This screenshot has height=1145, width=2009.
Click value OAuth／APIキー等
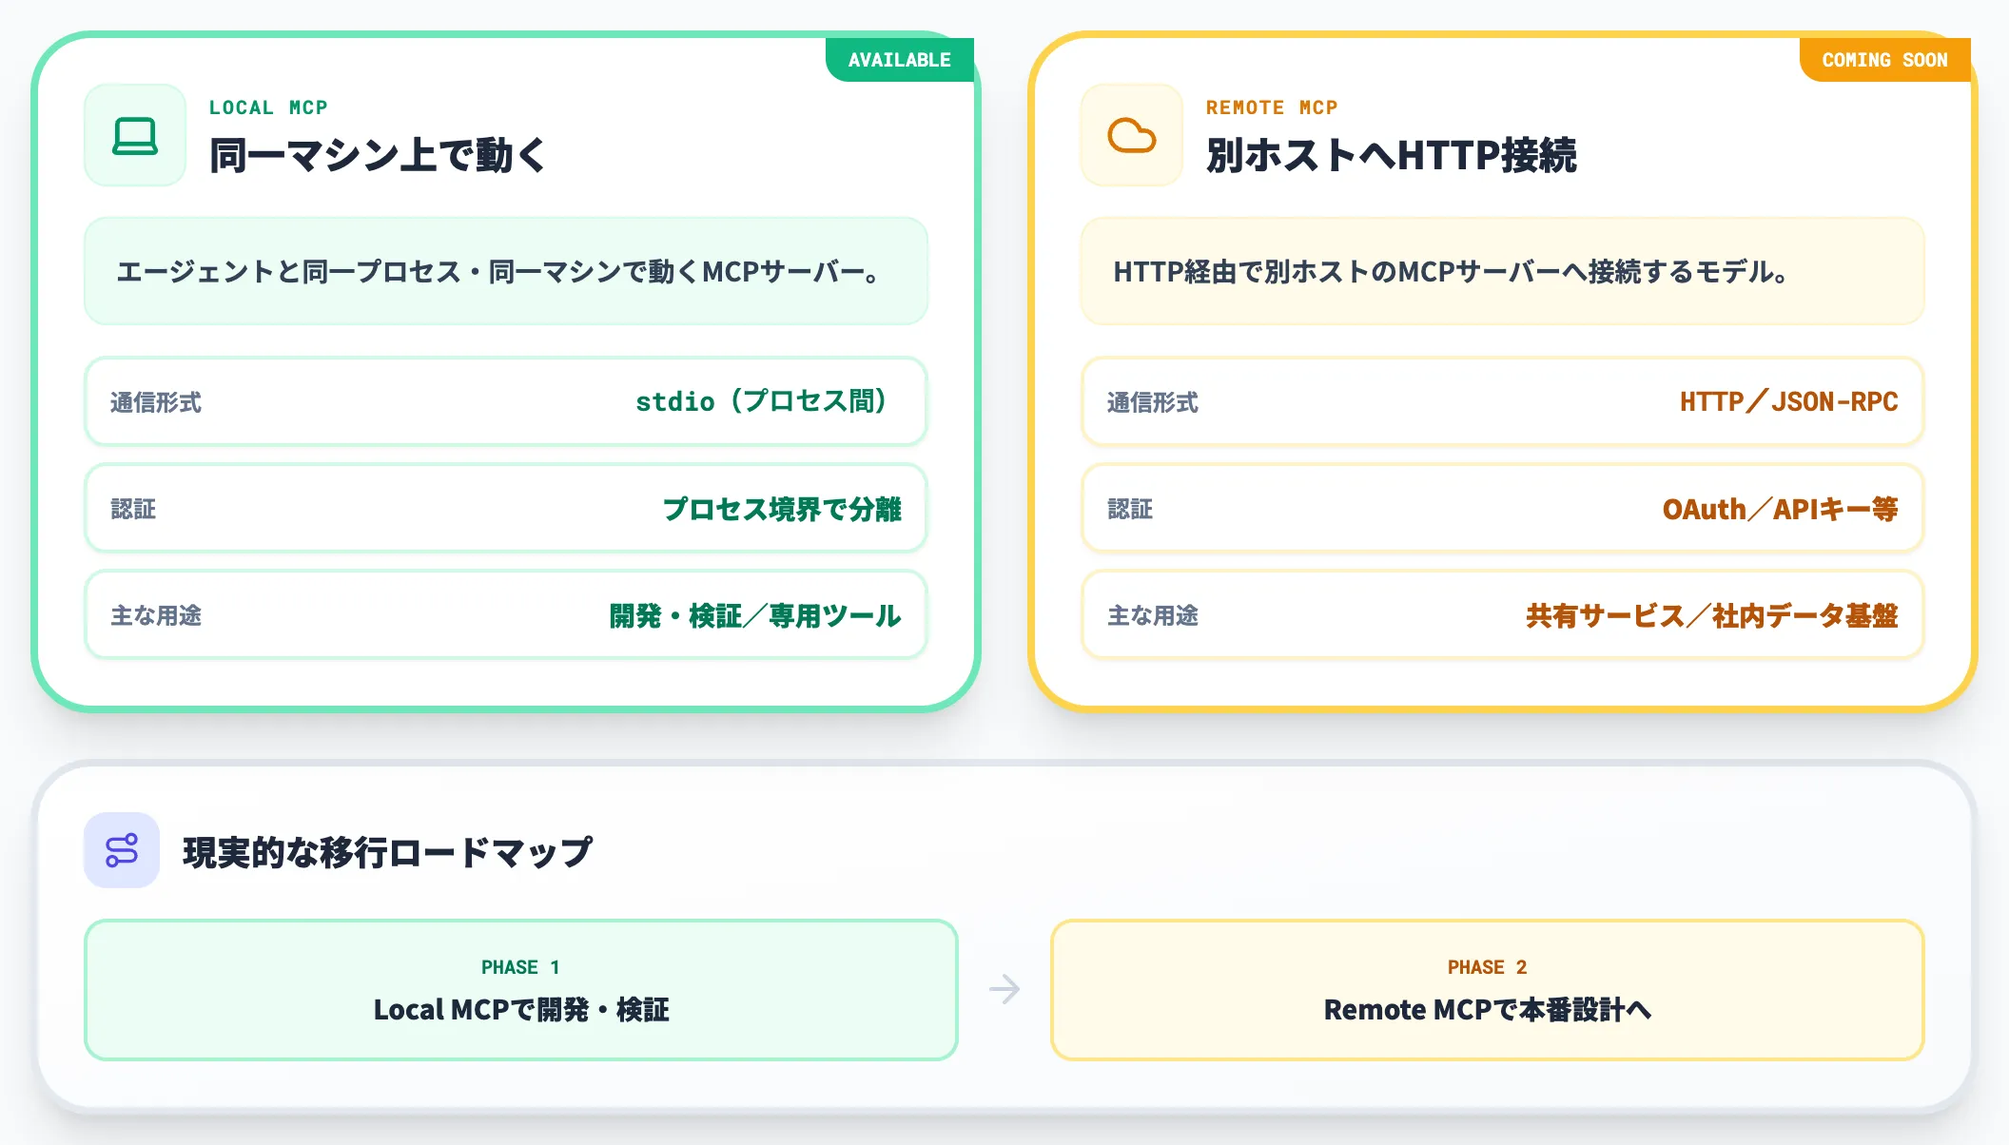tap(1781, 509)
